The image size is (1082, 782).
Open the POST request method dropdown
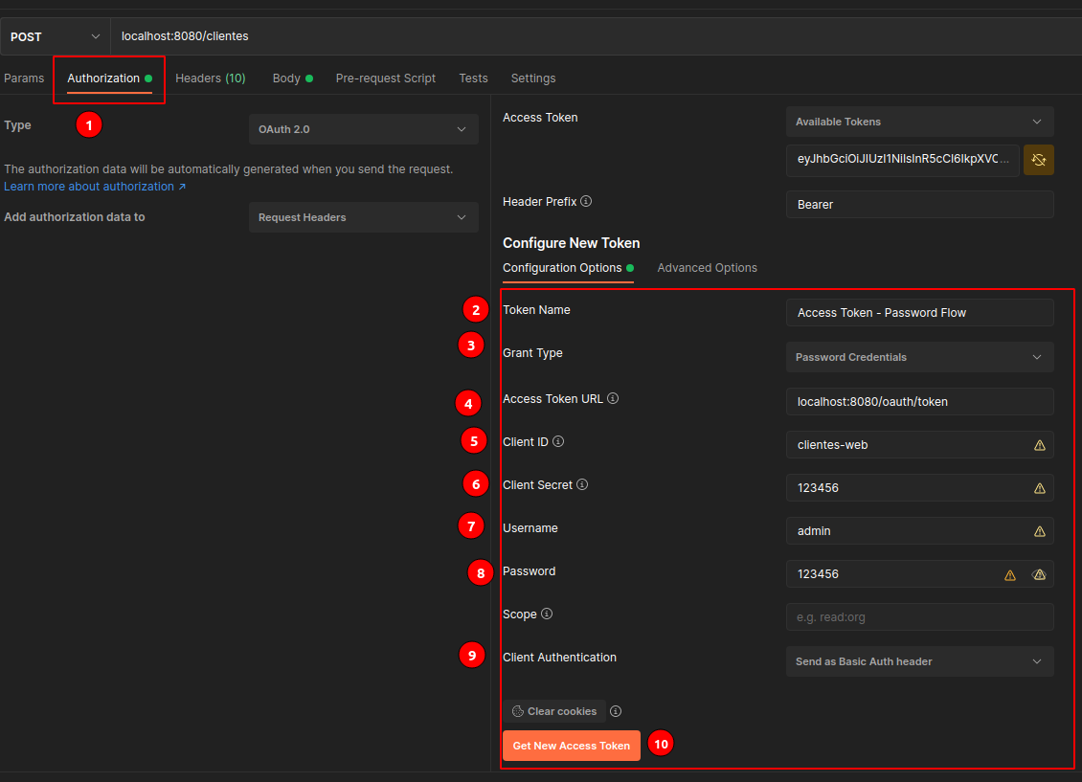click(x=53, y=35)
